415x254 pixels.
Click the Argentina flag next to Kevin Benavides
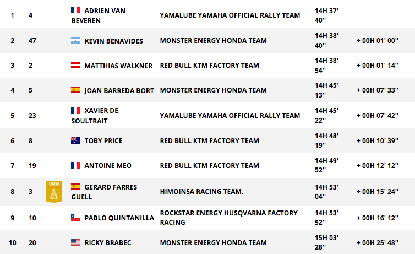[75, 40]
